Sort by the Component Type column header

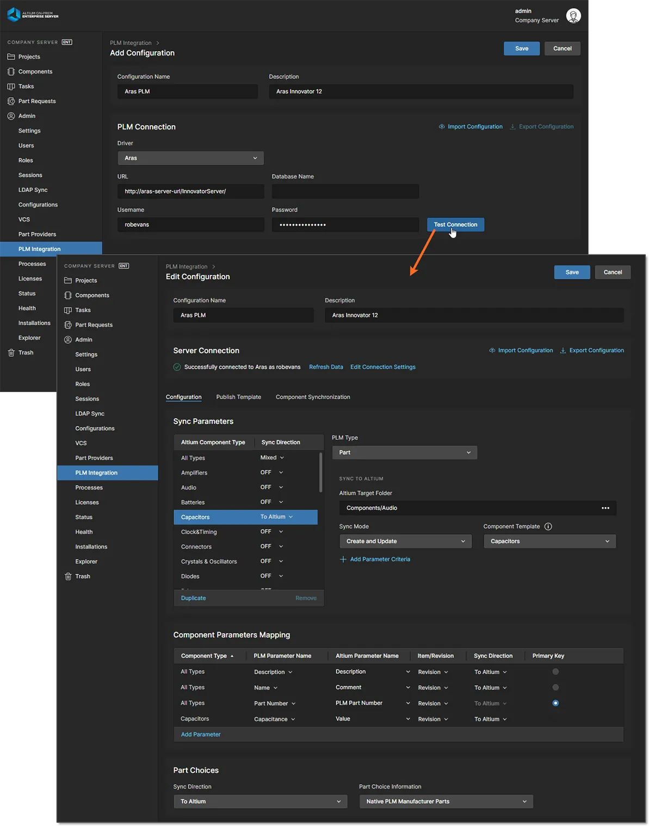pos(207,656)
